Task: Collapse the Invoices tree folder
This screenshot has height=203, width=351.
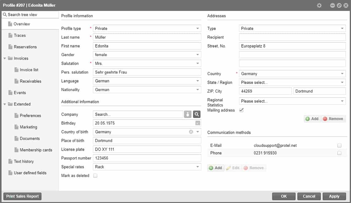Action: point(5,58)
